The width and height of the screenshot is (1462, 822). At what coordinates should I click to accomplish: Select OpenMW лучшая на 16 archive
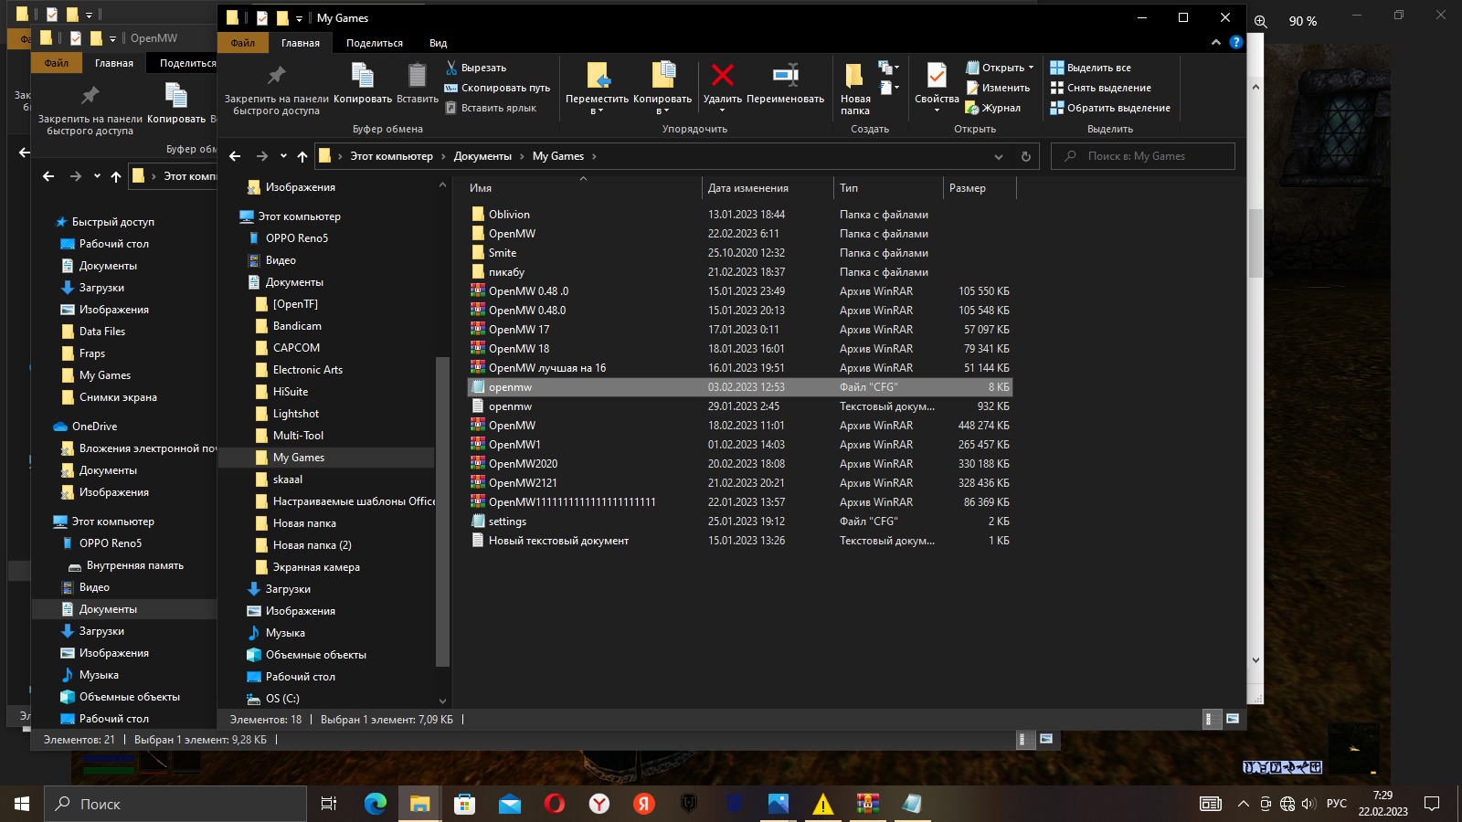(x=546, y=368)
